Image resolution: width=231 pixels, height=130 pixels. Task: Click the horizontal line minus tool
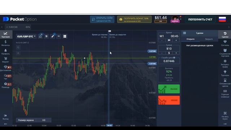[58, 36]
